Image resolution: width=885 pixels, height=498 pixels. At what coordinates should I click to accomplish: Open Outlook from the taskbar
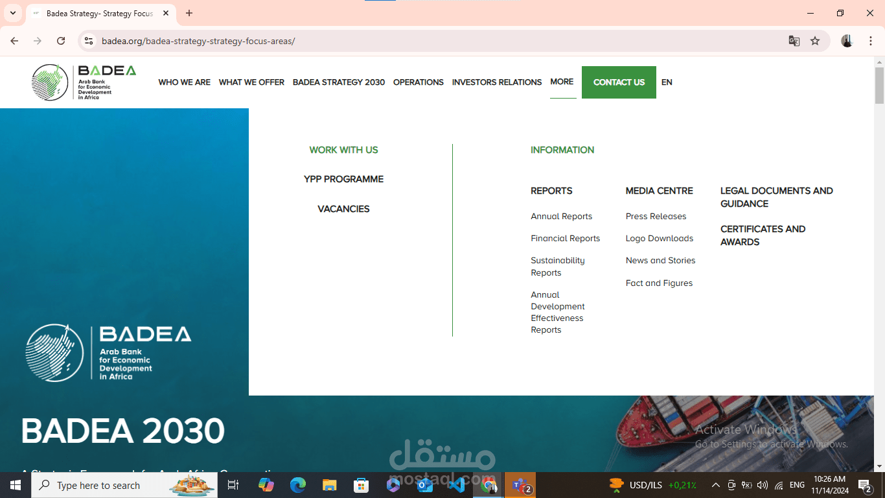pyautogui.click(x=425, y=485)
